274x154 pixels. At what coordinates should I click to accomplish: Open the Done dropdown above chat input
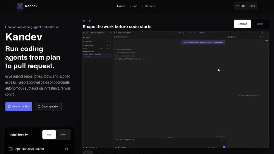[222, 136]
